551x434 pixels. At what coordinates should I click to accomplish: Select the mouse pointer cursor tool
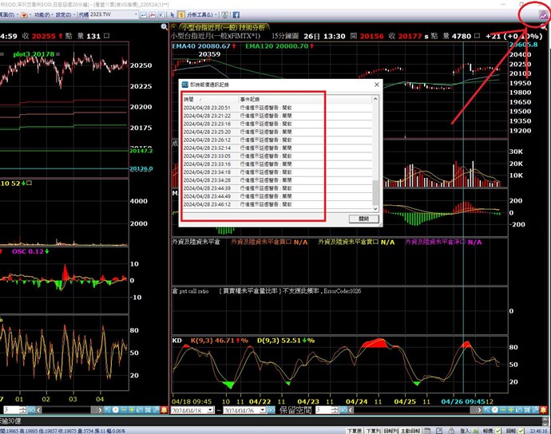click(172, 15)
